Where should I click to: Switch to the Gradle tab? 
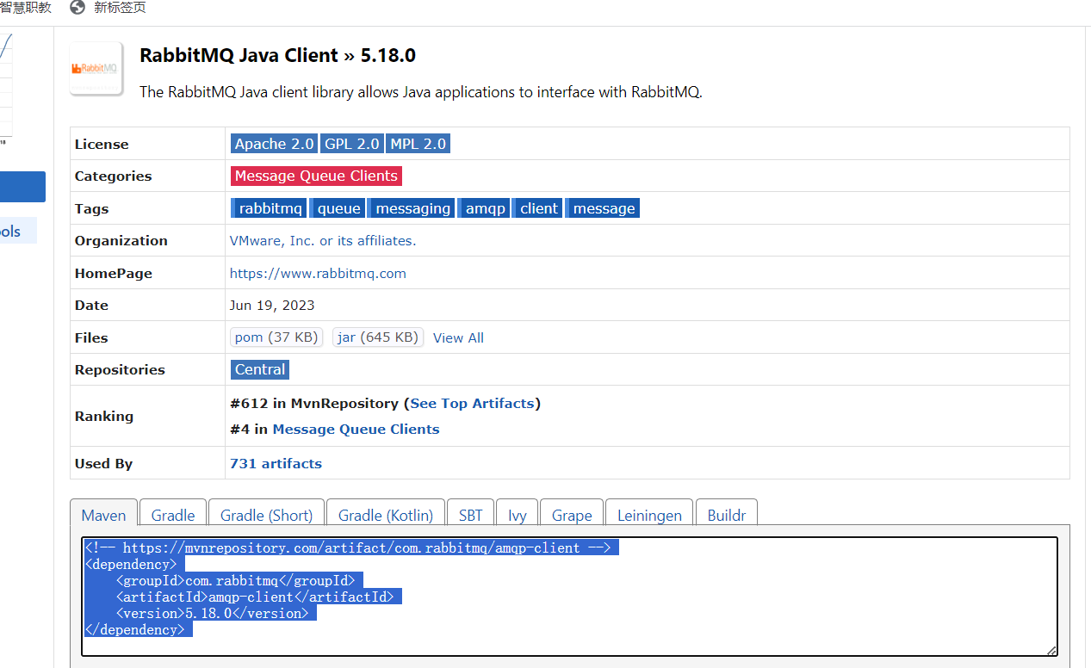(x=173, y=515)
